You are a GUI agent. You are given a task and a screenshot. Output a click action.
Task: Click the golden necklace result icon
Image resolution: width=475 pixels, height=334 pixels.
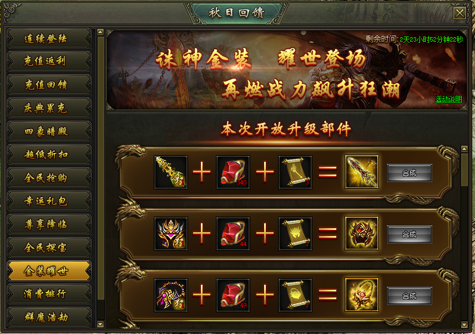point(362,295)
